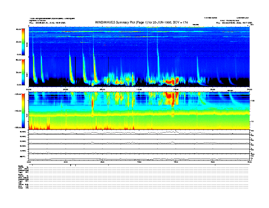Click the 12:00 tick label under the line plots
The image size is (269, 208).
(x=139, y=162)
